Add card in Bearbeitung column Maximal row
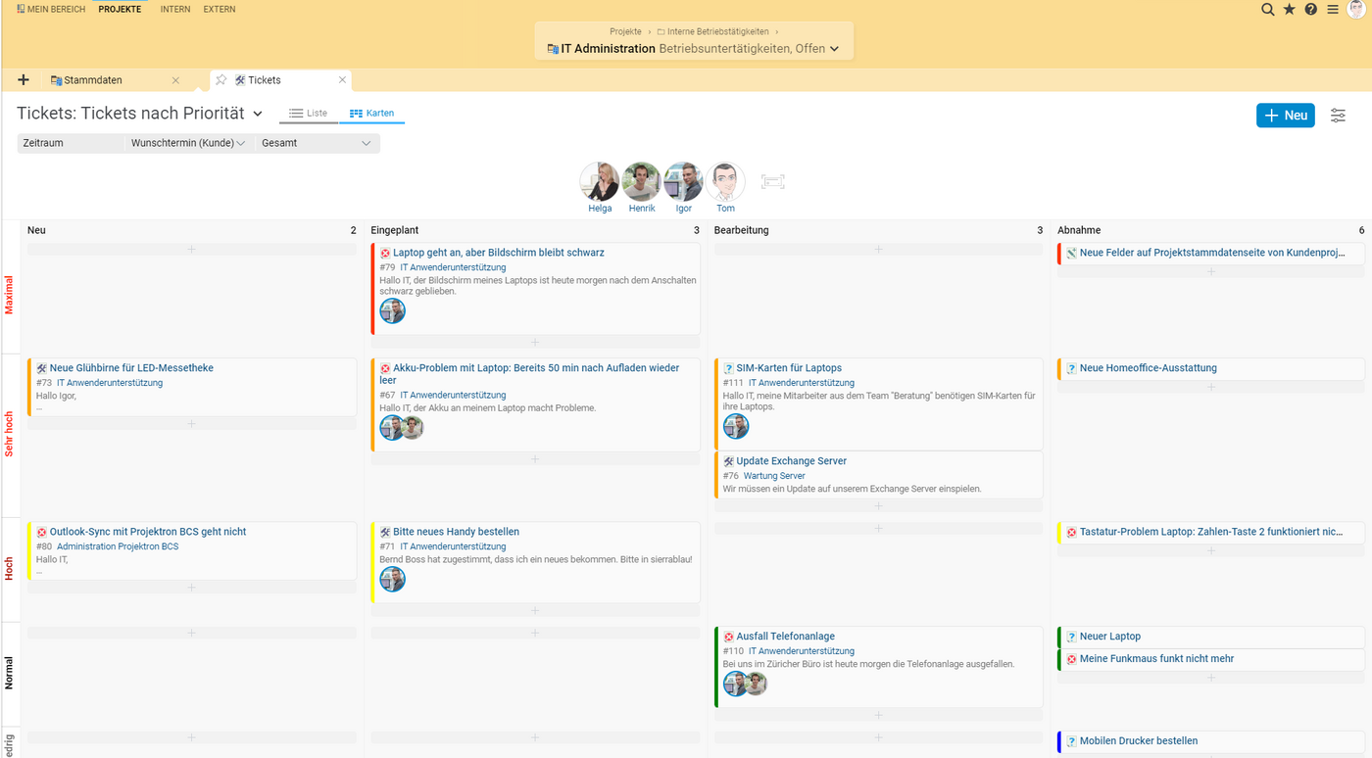 (x=878, y=250)
